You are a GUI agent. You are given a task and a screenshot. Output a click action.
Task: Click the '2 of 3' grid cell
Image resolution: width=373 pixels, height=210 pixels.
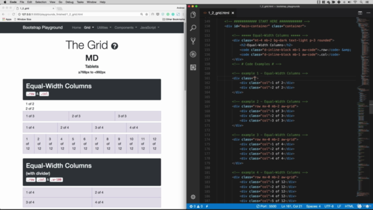point(92,116)
